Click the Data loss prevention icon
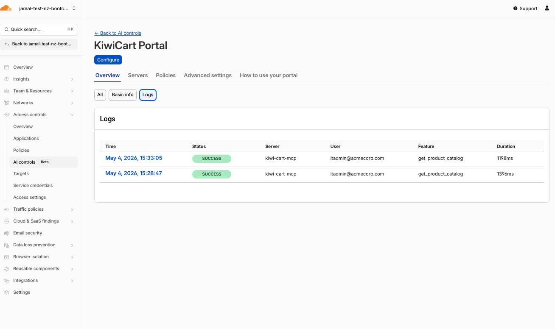Image resolution: width=555 pixels, height=329 pixels. tap(6, 245)
